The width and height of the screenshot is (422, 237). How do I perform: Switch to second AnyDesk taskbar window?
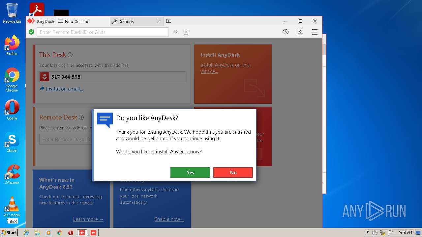tap(93, 233)
